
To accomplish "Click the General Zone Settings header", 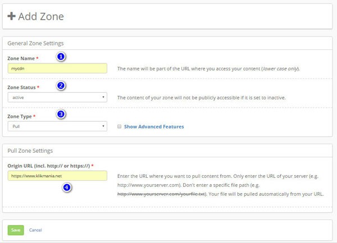I will tap(35, 43).
